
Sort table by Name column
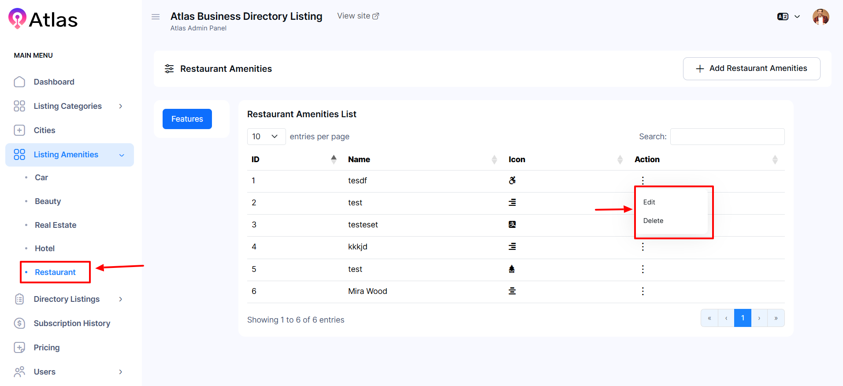click(494, 160)
